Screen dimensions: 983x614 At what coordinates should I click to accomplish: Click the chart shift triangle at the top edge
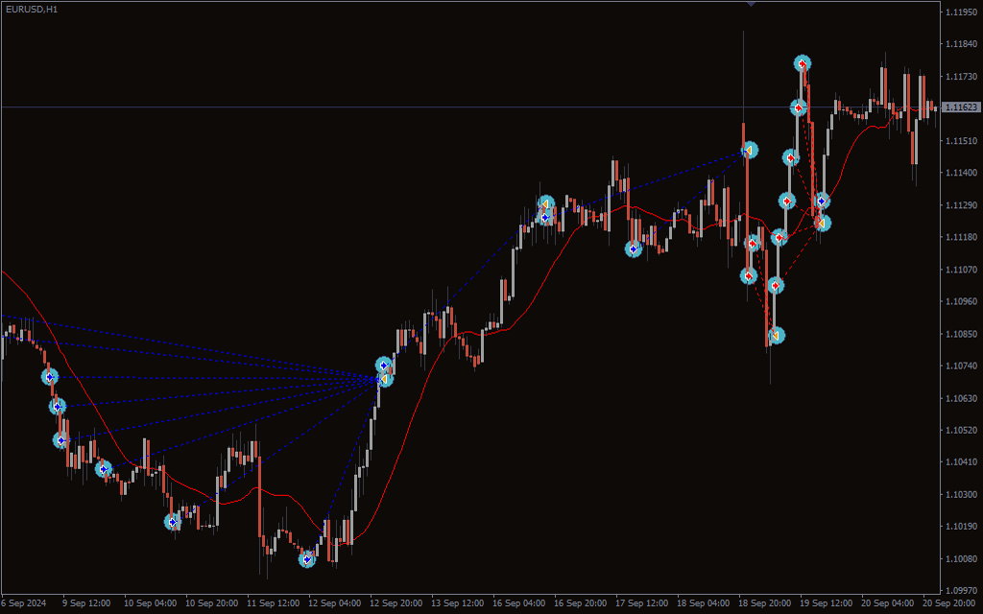[x=751, y=4]
